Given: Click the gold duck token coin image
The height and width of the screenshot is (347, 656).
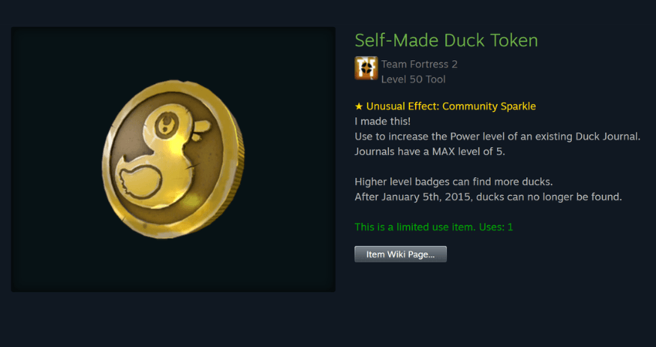Looking at the screenshot, I should click(173, 160).
